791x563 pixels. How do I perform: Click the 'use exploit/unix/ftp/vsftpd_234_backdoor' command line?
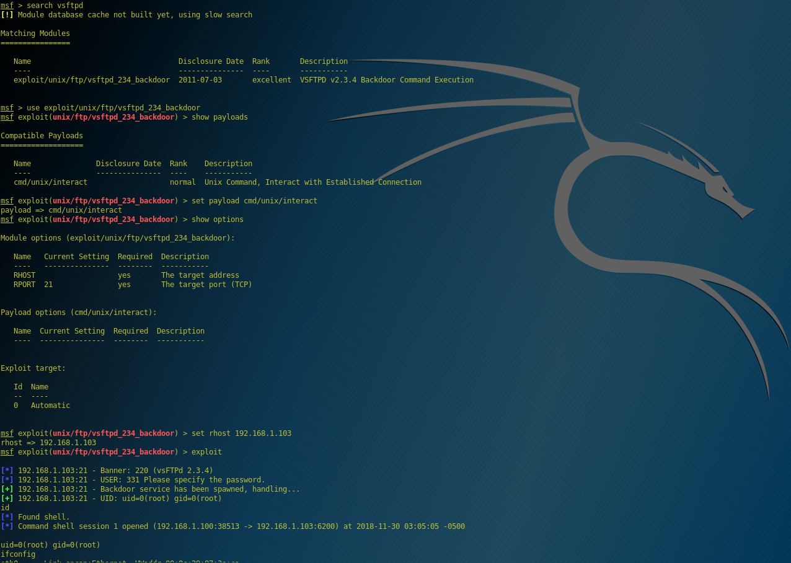click(x=113, y=108)
